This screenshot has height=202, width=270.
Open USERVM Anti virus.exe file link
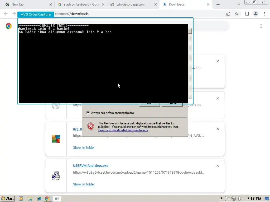pyautogui.click(x=91, y=166)
